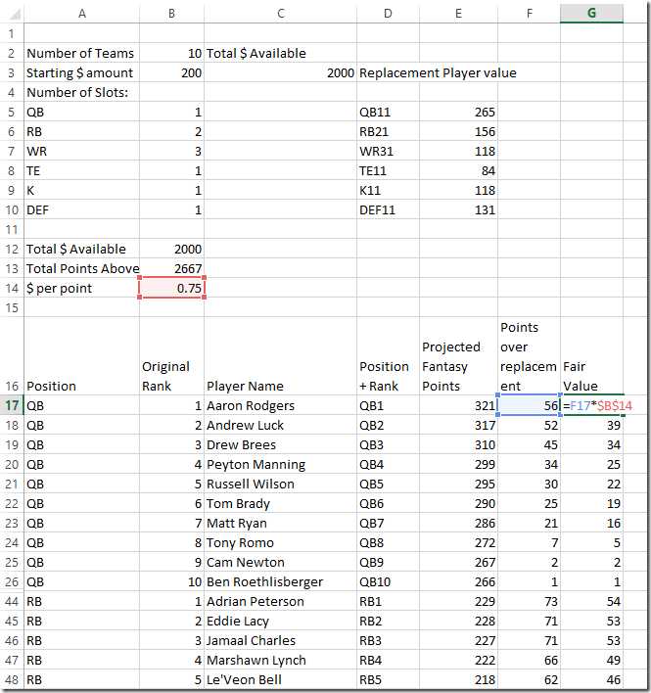Image resolution: width=651 pixels, height=693 pixels.
Task: Click the DEF11 replacement cell
Action: tap(388, 209)
